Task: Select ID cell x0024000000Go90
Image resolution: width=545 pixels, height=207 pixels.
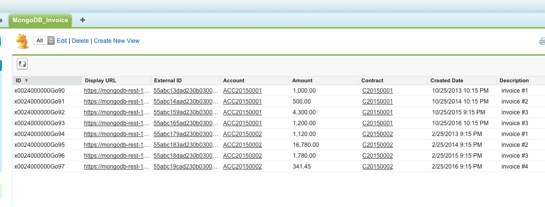Action: coord(39,91)
